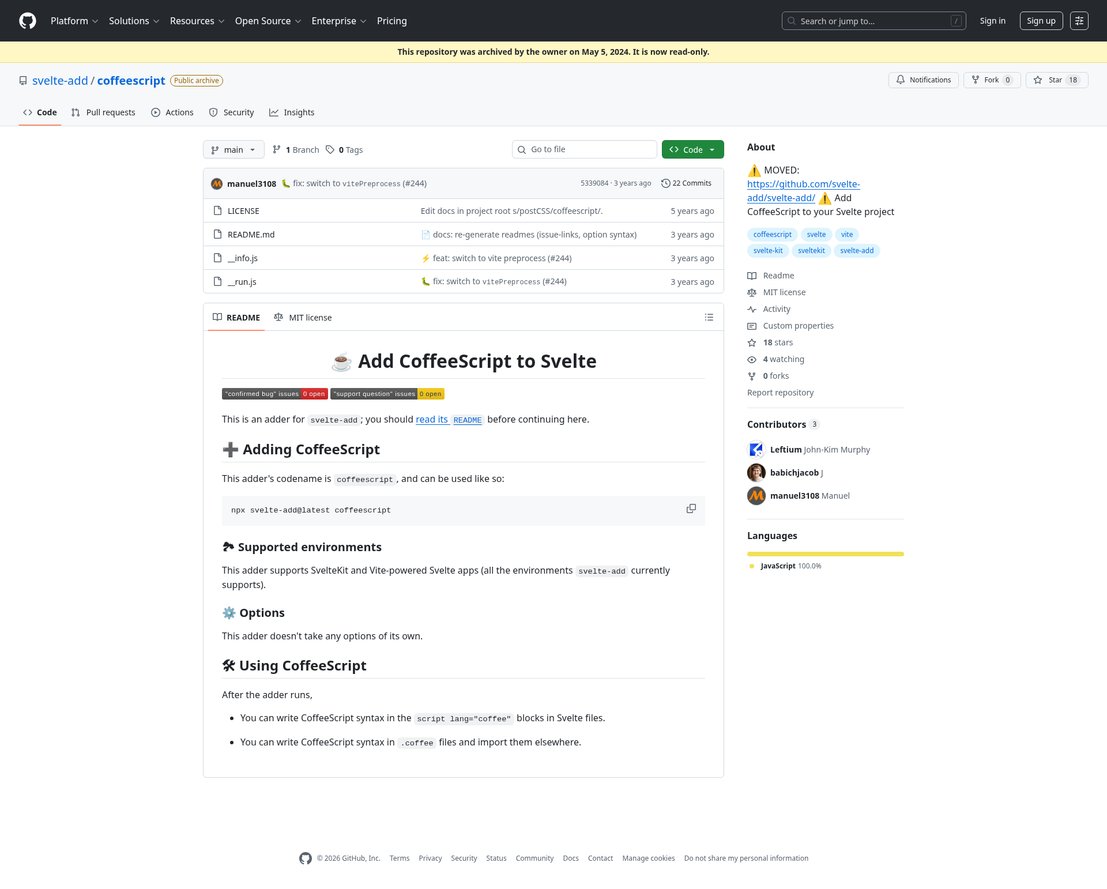Open Custom properties in About
Image resolution: width=1107 pixels, height=889 pixels.
click(790, 326)
